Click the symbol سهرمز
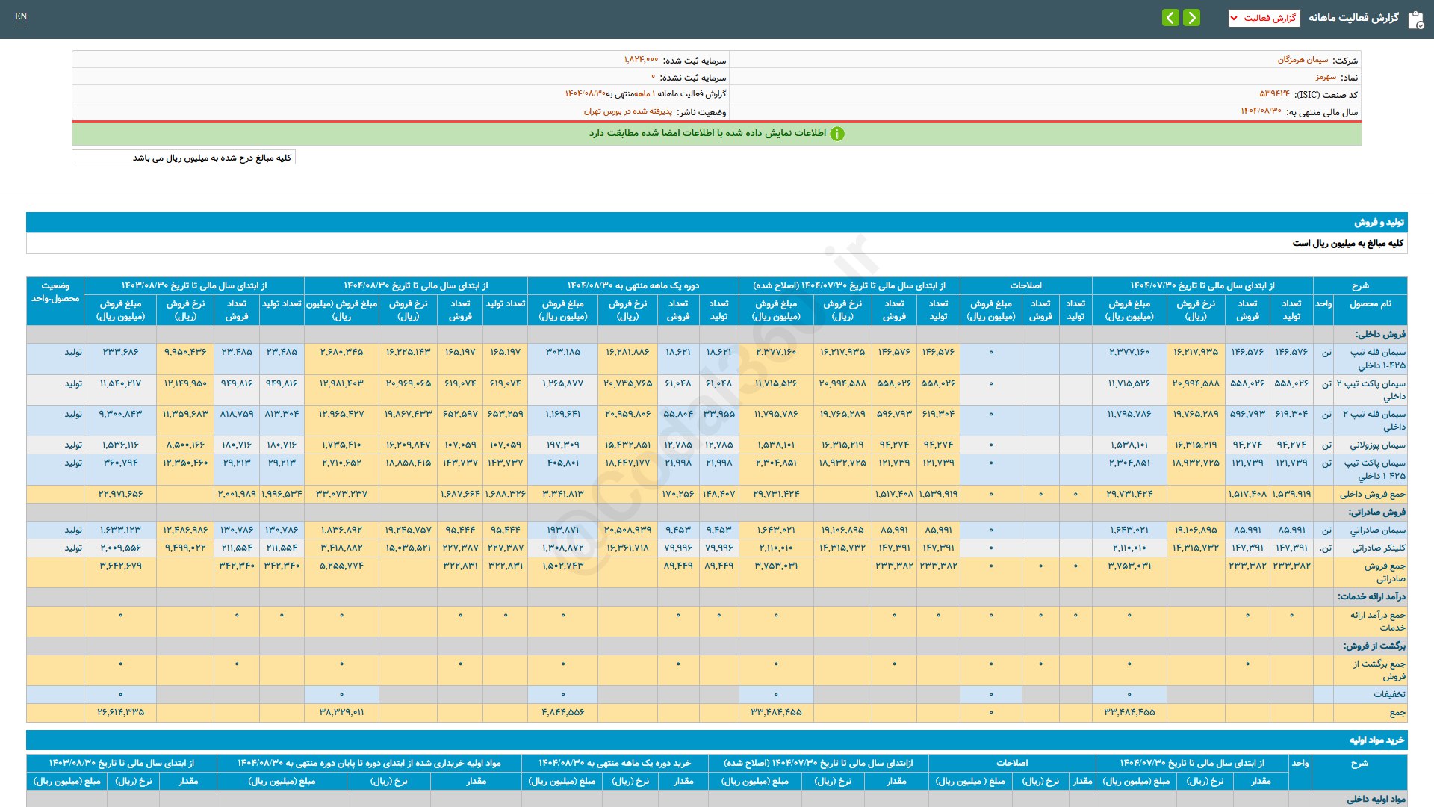Viewport: 1434px width, 807px height. point(1326,77)
